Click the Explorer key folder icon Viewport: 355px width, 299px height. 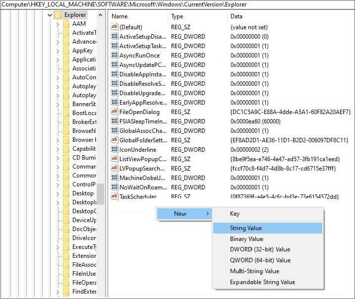(58, 15)
